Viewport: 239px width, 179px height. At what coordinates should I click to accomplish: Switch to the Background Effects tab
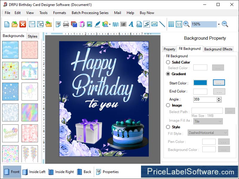click(218, 49)
